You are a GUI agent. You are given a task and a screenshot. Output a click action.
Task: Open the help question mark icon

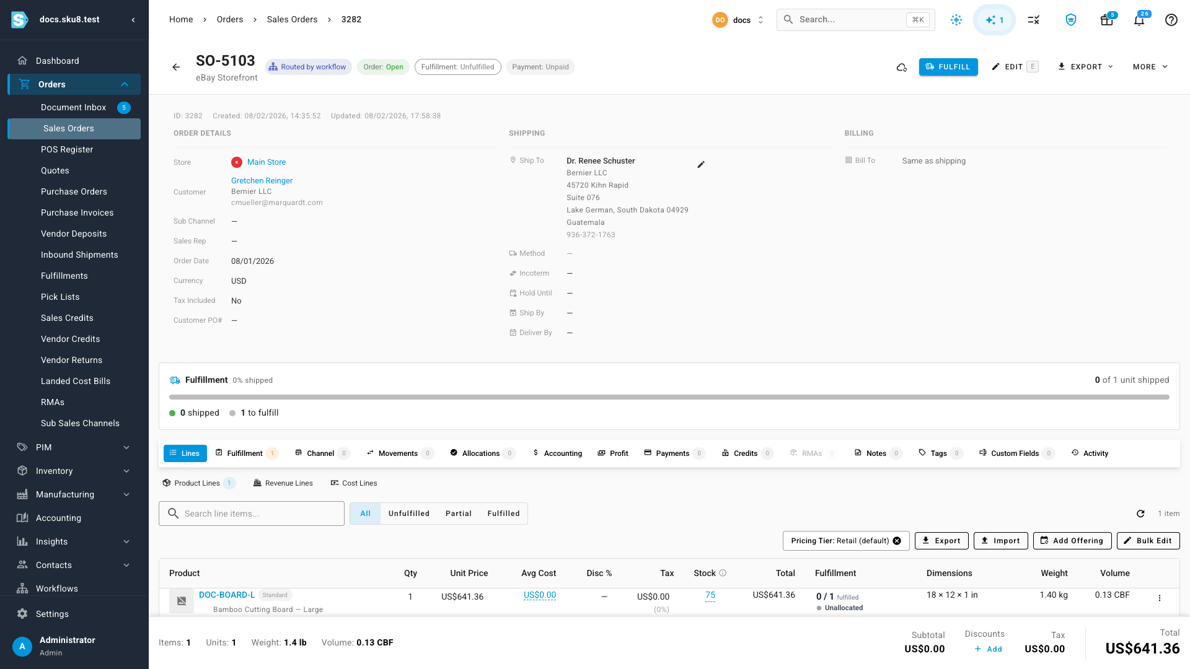coord(1171,20)
